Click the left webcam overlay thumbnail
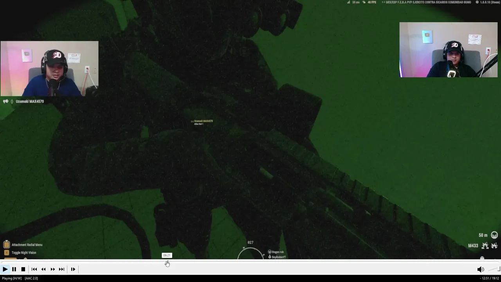This screenshot has width=501, height=282. 49,69
